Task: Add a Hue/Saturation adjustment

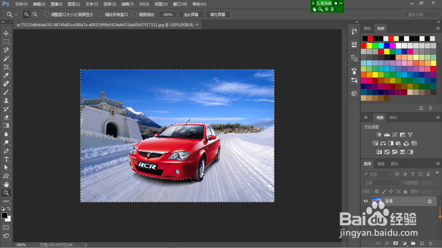Action: (375, 143)
